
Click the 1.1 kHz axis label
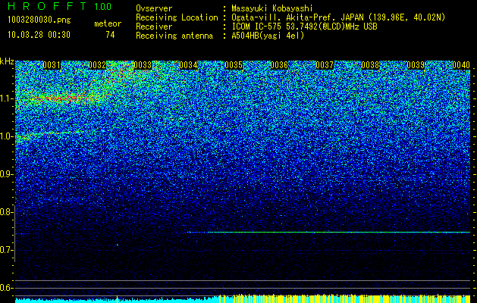click(x=6, y=98)
